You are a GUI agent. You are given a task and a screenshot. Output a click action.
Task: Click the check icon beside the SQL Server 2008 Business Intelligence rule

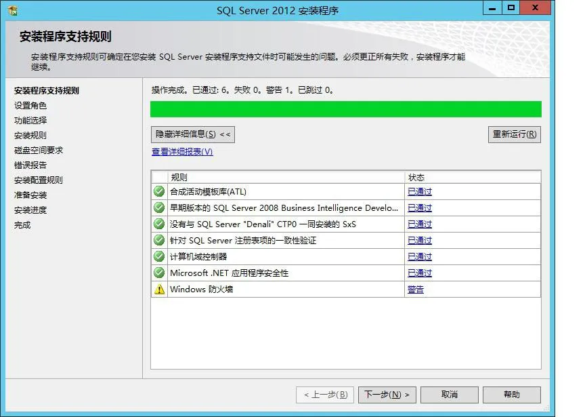point(158,207)
